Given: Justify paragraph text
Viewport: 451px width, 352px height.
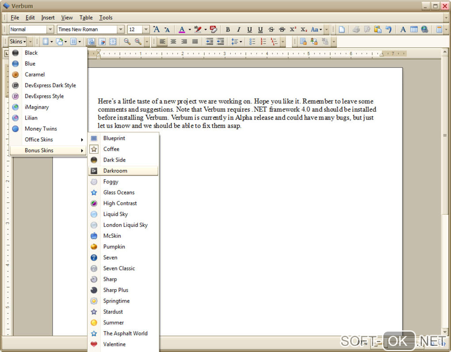Looking at the screenshot, I should click(x=195, y=42).
